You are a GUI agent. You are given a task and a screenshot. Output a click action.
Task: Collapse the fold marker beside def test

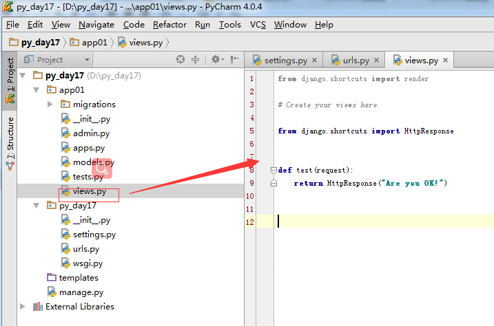pos(274,170)
